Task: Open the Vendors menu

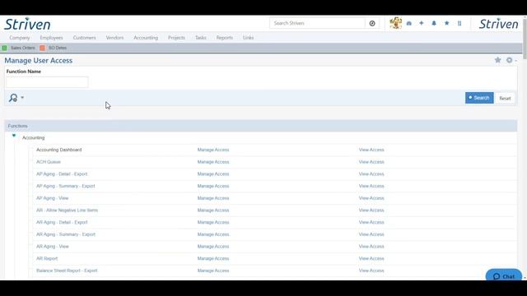Action: [114, 38]
